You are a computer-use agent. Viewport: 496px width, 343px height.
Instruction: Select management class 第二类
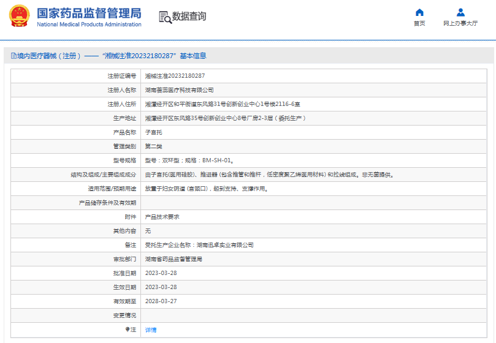pyautogui.click(x=153, y=146)
